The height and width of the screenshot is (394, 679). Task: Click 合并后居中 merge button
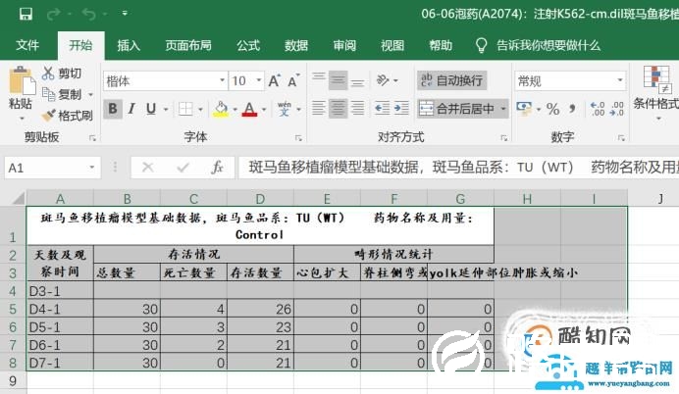(x=457, y=109)
